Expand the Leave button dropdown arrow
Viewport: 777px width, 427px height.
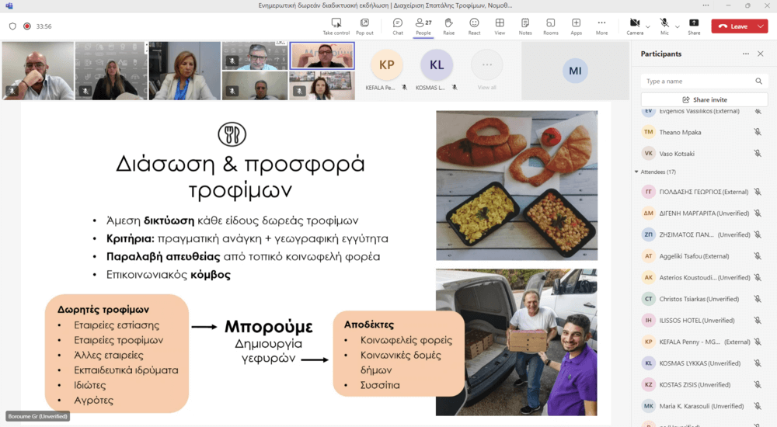coord(761,26)
